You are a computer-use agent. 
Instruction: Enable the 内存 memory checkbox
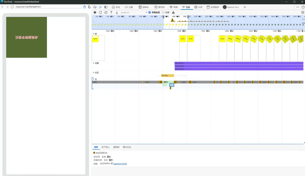tap(163, 12)
